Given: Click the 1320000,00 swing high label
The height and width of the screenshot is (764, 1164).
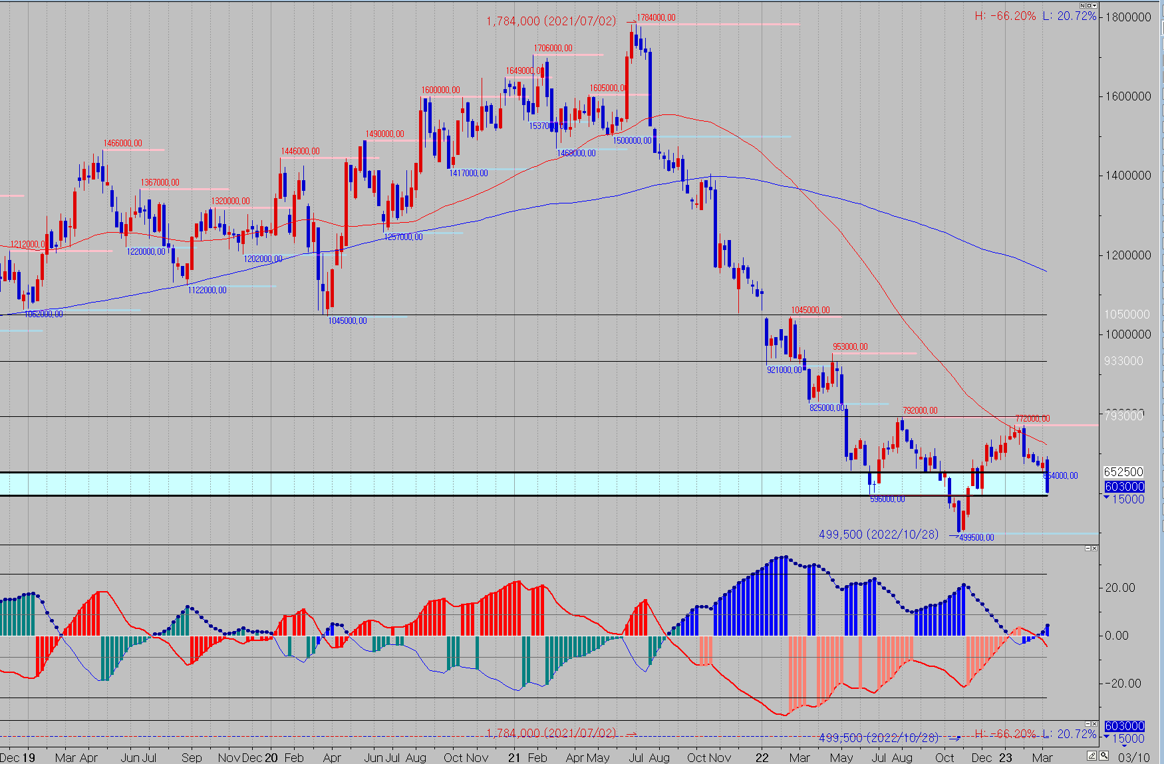Looking at the screenshot, I should tap(231, 201).
